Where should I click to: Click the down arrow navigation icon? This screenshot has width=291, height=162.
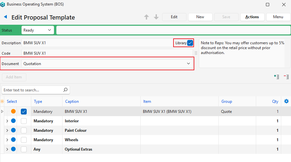pyautogui.click(x=156, y=17)
